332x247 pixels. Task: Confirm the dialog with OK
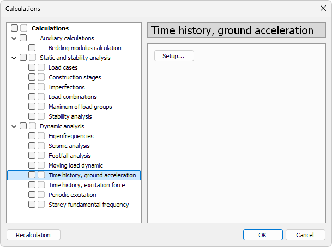coord(263,235)
